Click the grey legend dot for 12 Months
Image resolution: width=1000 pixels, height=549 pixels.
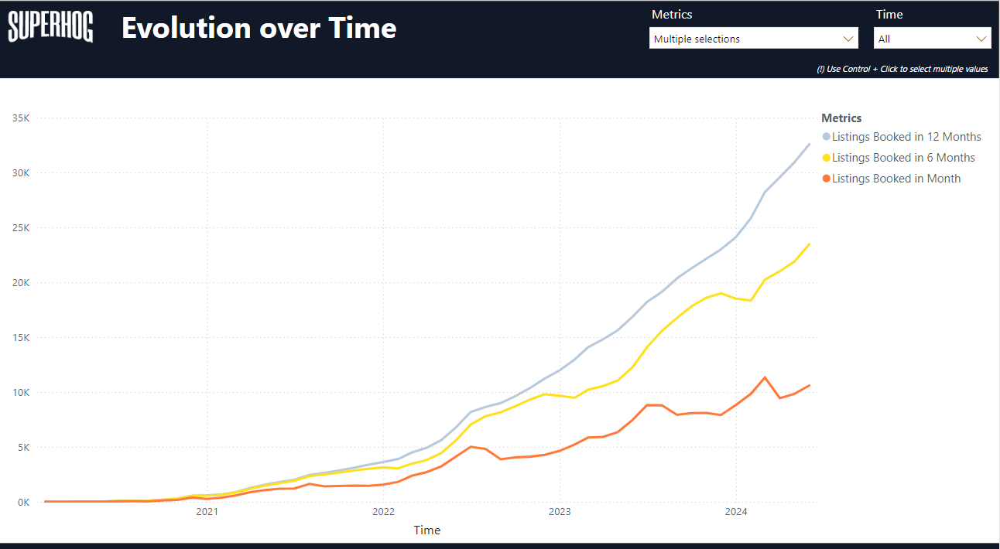coord(826,137)
